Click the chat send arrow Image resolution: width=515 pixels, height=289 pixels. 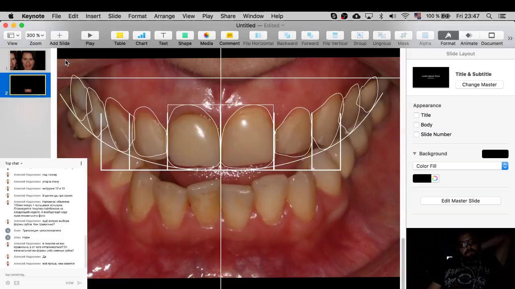(x=79, y=283)
